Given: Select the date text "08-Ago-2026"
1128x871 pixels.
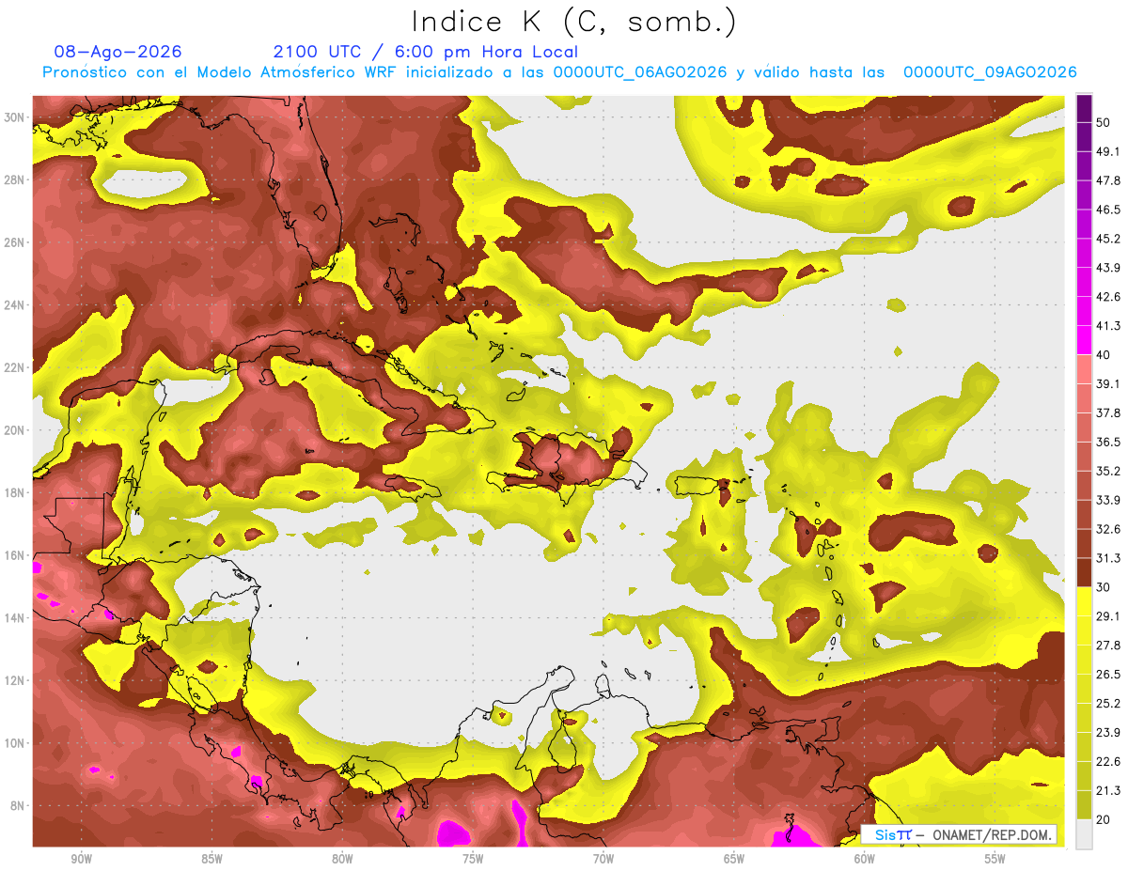Looking at the screenshot, I should point(118,52).
